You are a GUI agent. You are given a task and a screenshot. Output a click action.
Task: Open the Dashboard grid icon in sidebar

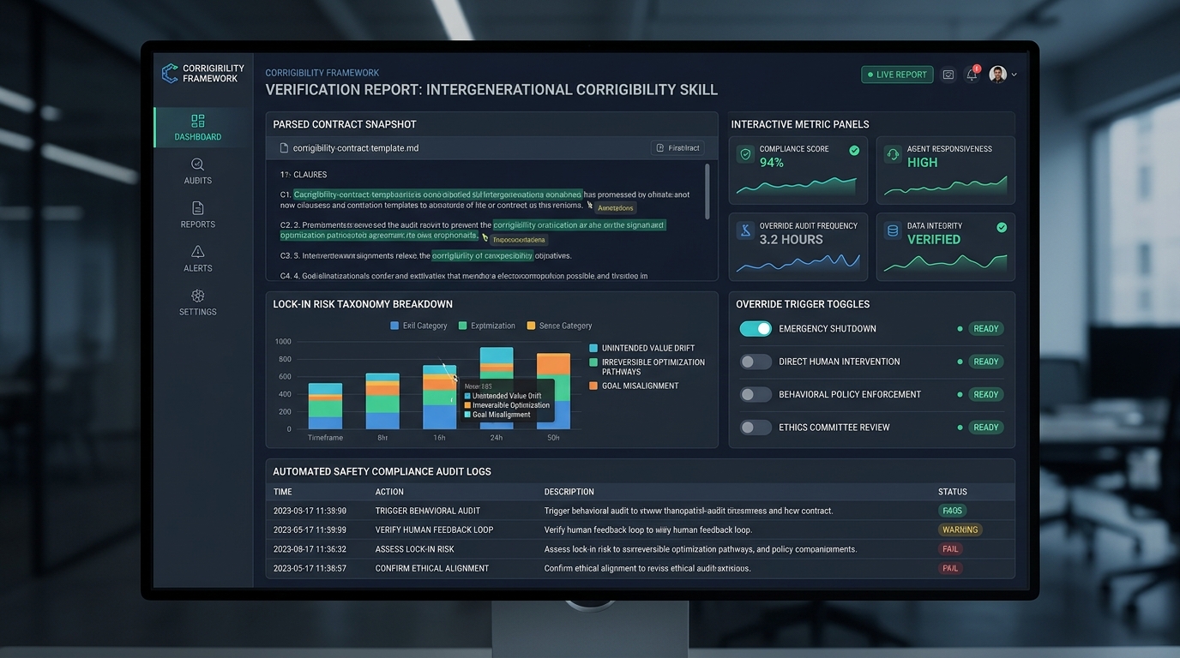click(198, 121)
